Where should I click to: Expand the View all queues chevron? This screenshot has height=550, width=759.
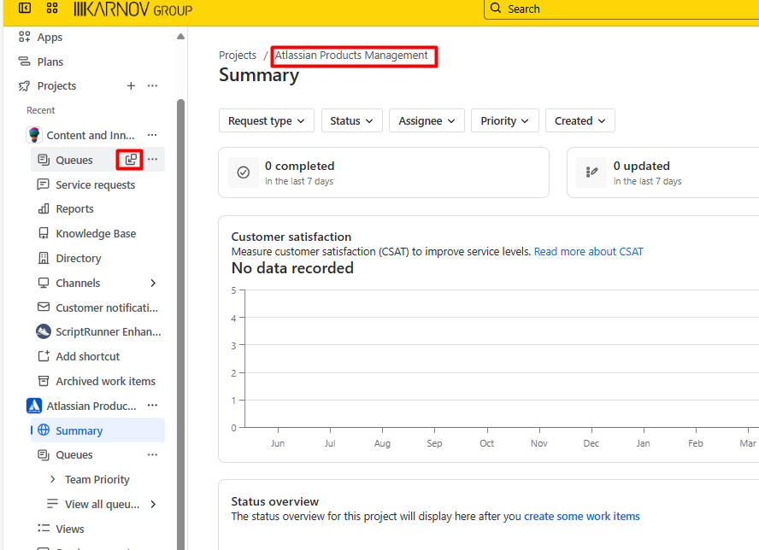[153, 504]
